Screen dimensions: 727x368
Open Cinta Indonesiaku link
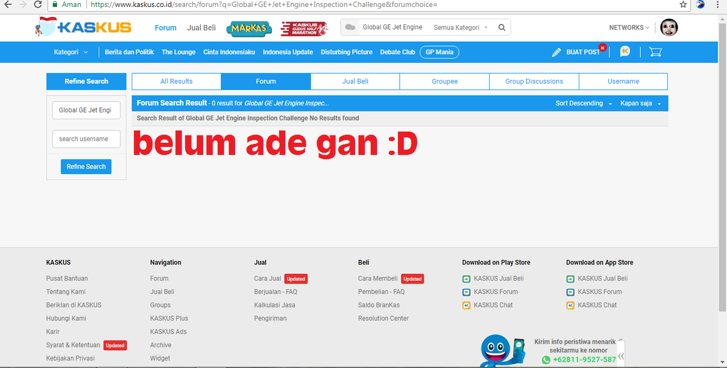point(229,52)
